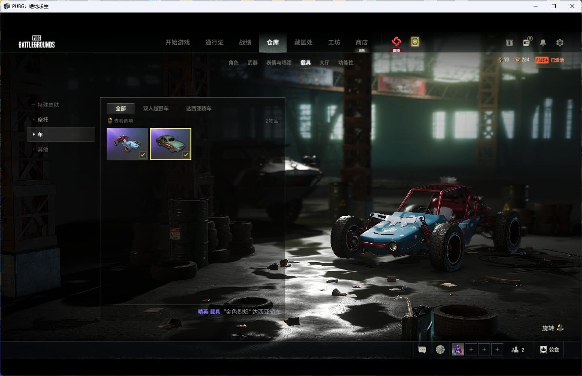Invite a player to the second empty squad slot
Screen dimensions: 582x376
pyautogui.click(x=484, y=350)
